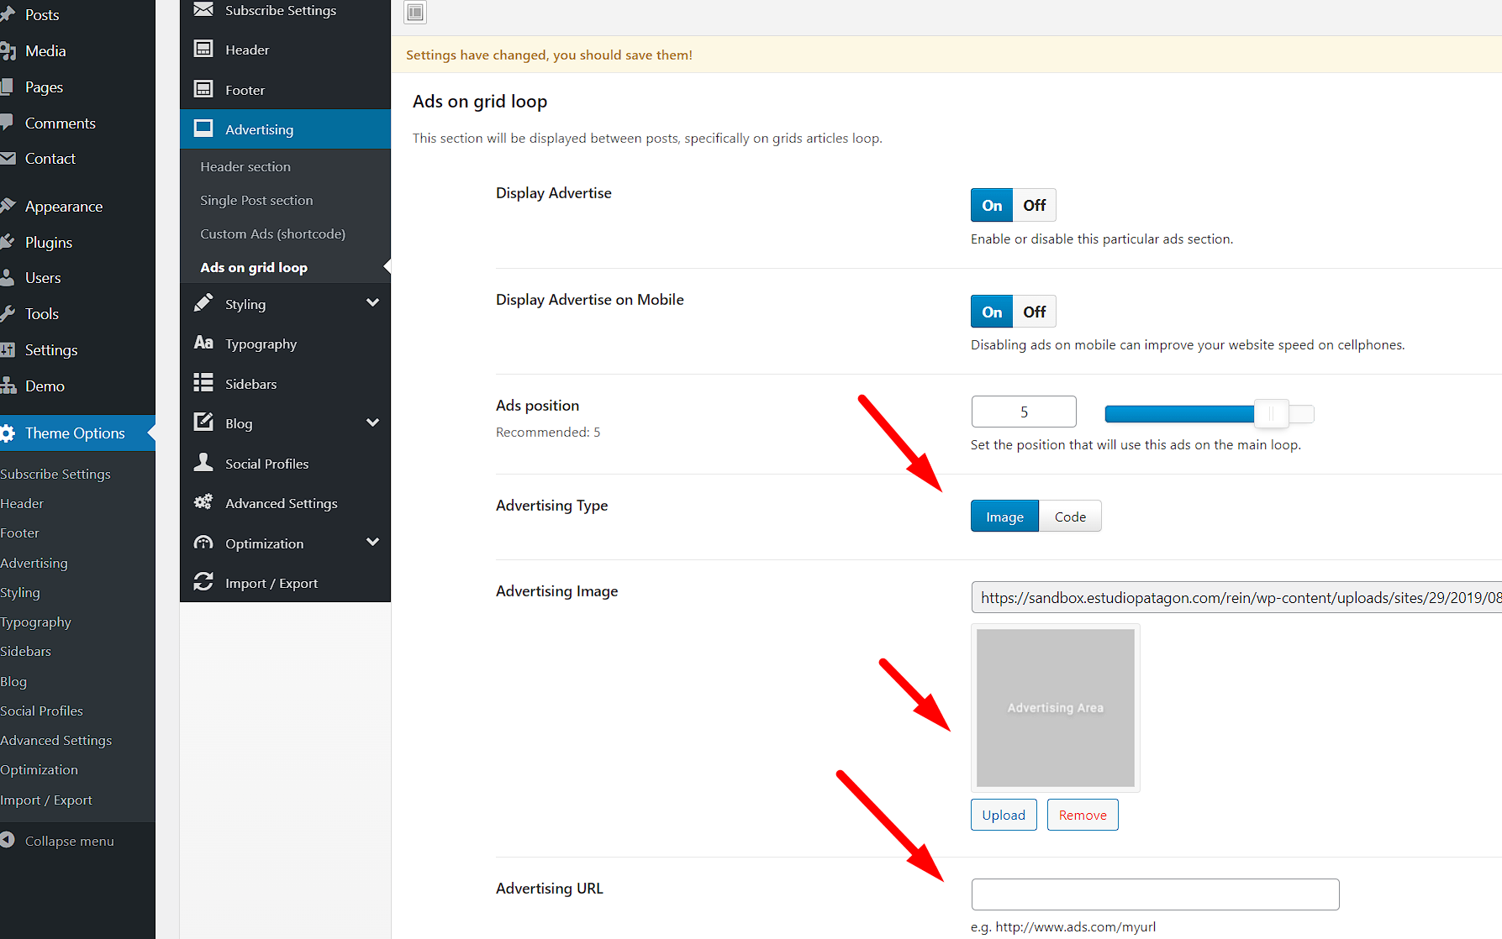Click the Contact envelope icon
This screenshot has width=1502, height=939.
pyautogui.click(x=8, y=158)
